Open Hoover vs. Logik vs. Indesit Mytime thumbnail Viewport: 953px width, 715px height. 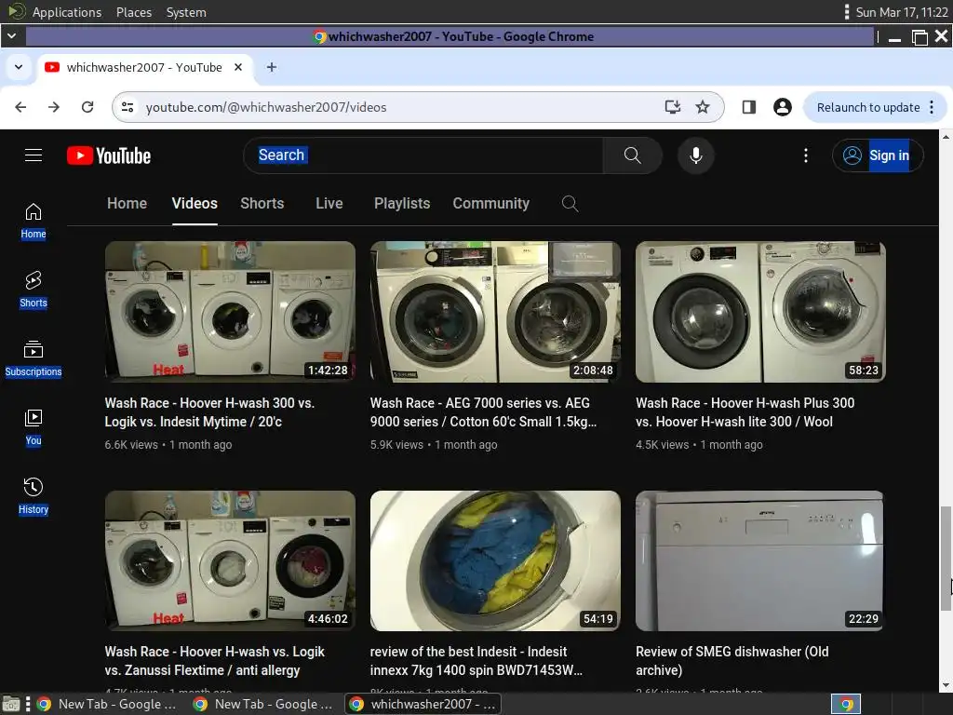coord(231,312)
